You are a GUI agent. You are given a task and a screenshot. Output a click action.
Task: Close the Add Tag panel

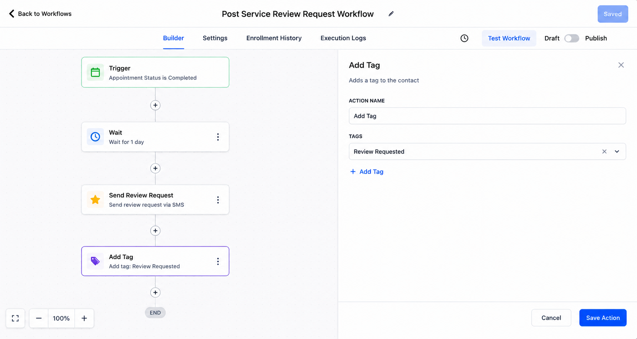tap(621, 65)
